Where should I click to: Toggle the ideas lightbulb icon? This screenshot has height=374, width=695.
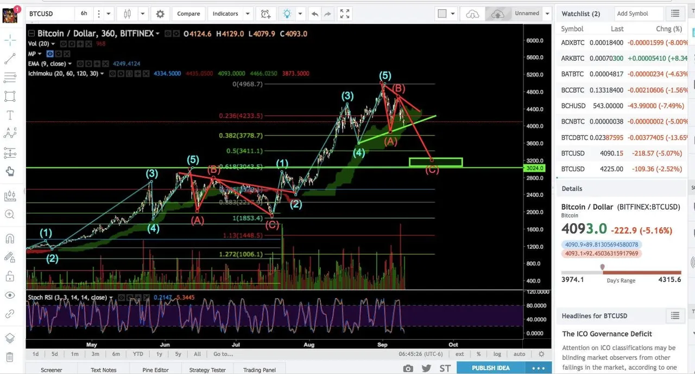(x=287, y=14)
